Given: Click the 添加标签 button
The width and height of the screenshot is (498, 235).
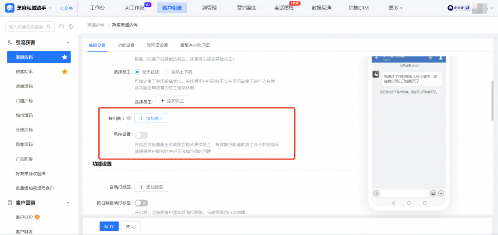Looking at the screenshot, I should (x=151, y=187).
